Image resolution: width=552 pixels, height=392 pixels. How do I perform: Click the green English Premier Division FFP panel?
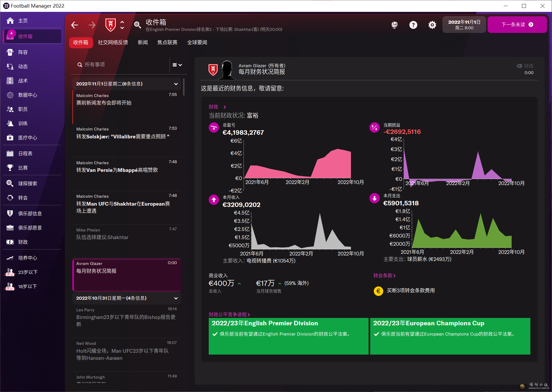point(288,336)
